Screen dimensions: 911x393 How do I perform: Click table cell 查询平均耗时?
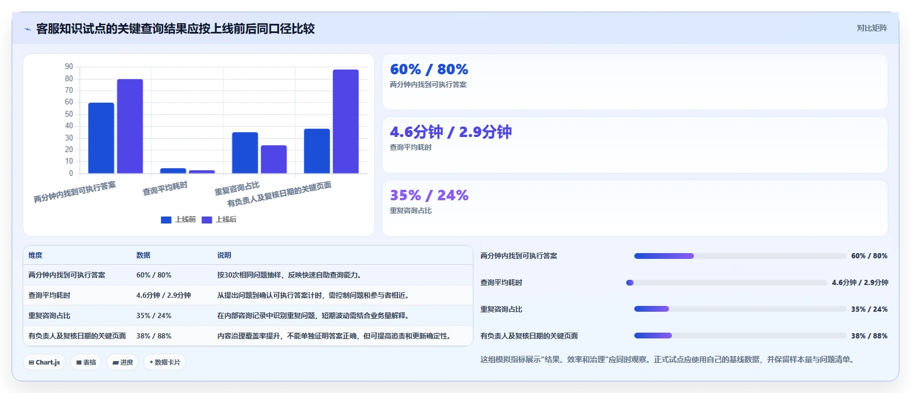click(49, 295)
